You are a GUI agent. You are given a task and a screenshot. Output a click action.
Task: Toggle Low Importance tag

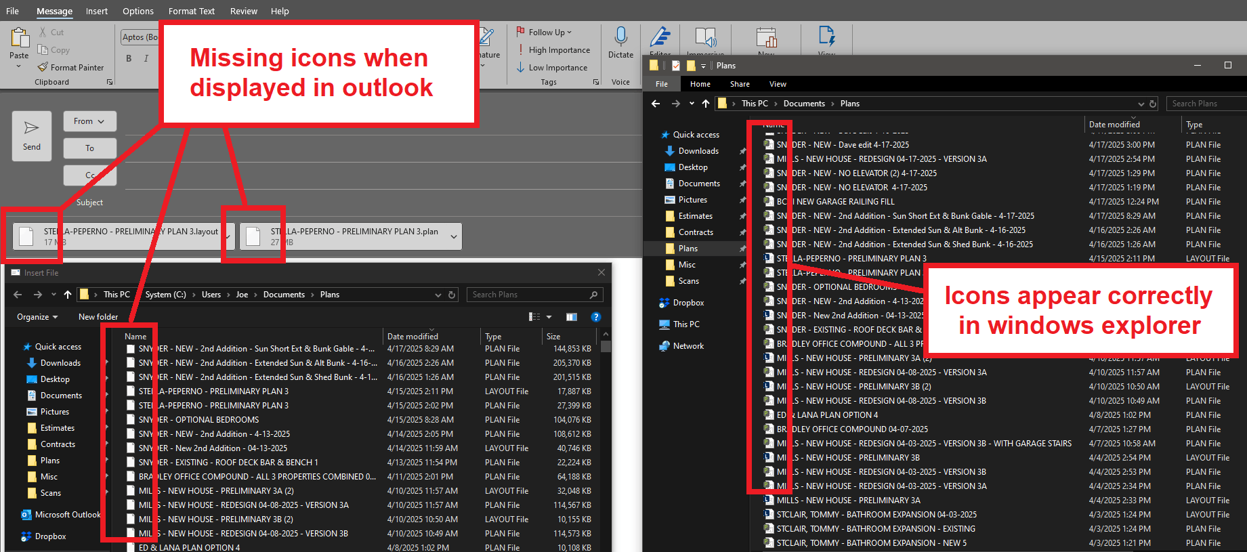click(552, 68)
